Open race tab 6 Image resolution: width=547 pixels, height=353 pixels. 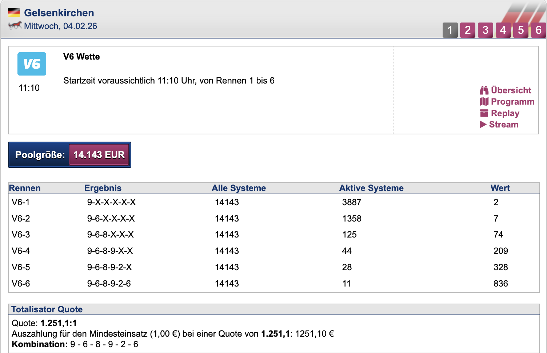pyautogui.click(x=538, y=30)
